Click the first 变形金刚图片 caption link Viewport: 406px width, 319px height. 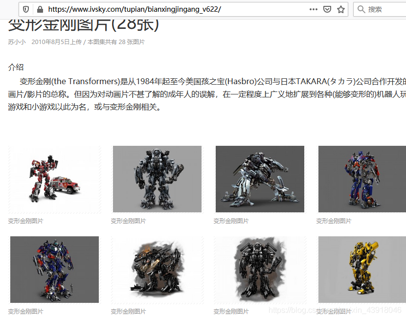(24, 221)
